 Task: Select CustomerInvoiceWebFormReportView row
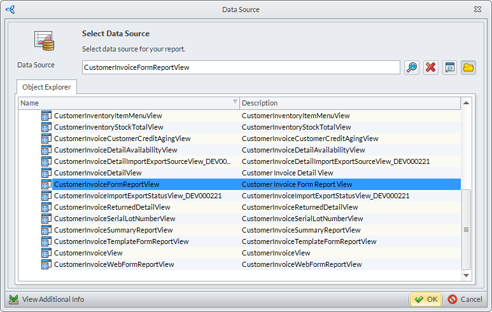tap(114, 264)
